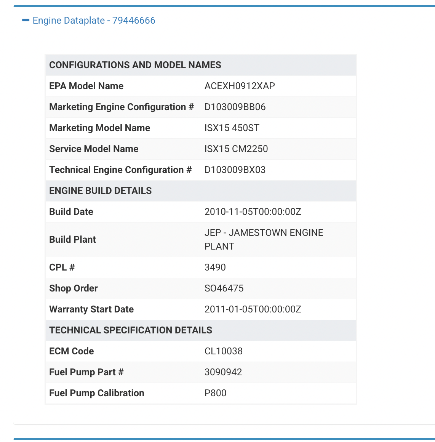
Task: Click the EPA Model Name row label
Action: coord(86,86)
